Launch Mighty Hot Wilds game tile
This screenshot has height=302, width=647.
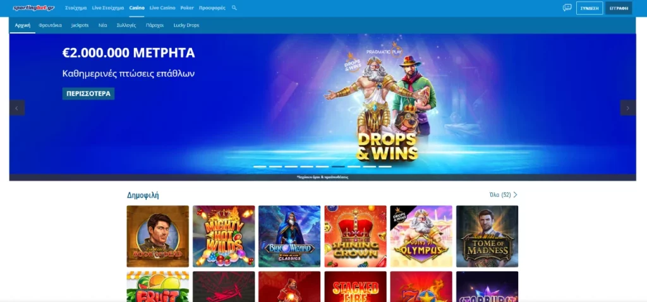tap(224, 236)
